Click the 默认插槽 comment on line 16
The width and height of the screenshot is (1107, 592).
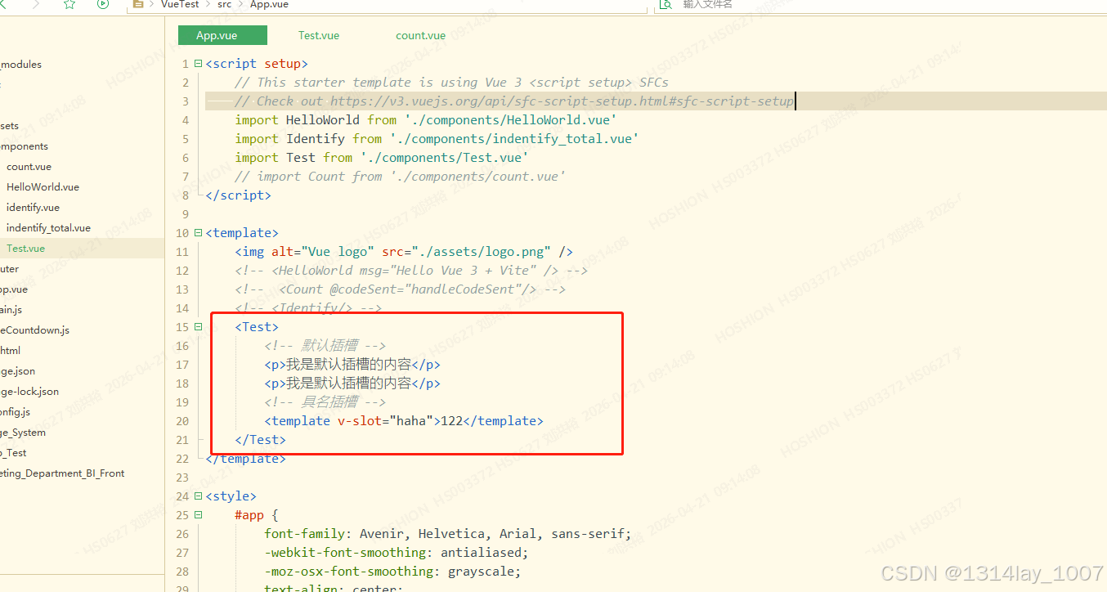tap(325, 346)
